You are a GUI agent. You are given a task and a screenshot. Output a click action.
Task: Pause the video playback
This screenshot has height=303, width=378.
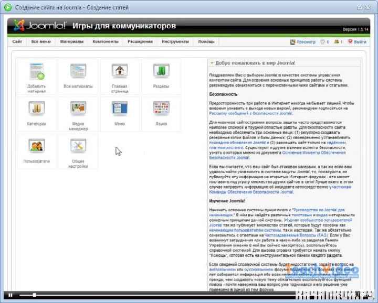10,295
